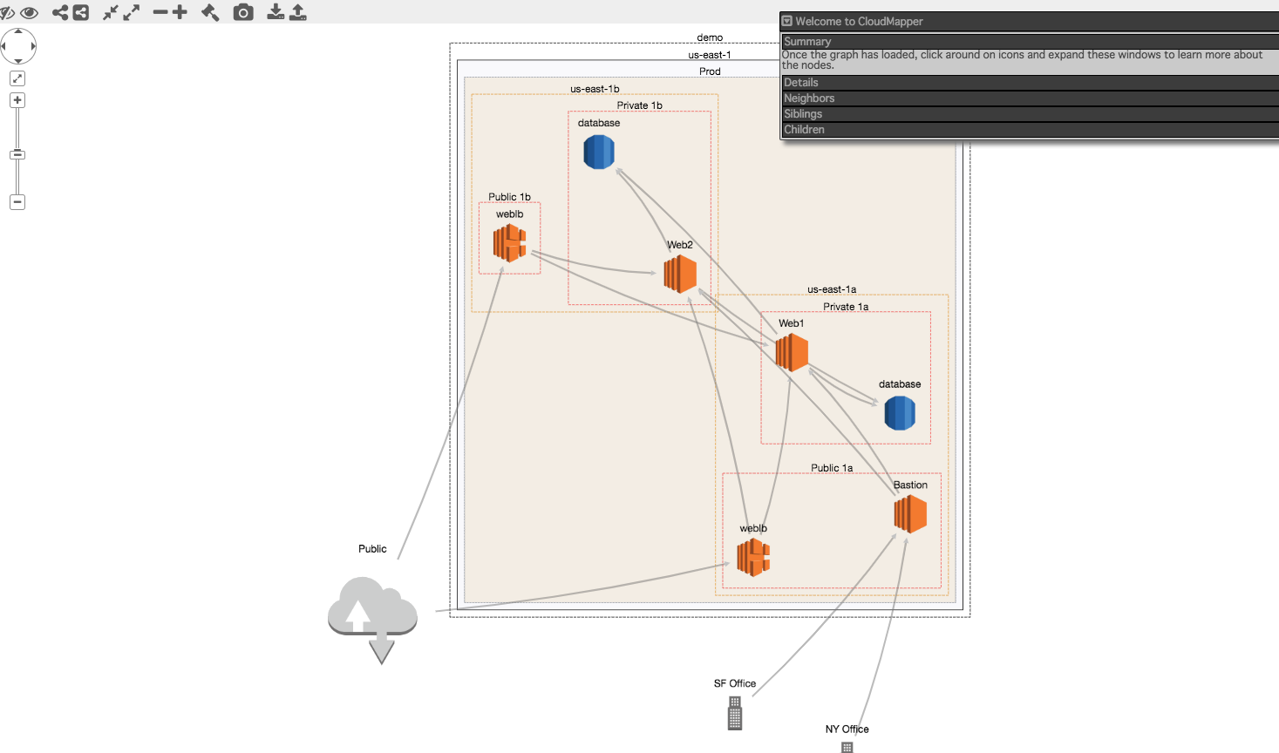This screenshot has width=1279, height=753.
Task: Collapse the Welcome to CloudMapper window
Action: tap(786, 21)
